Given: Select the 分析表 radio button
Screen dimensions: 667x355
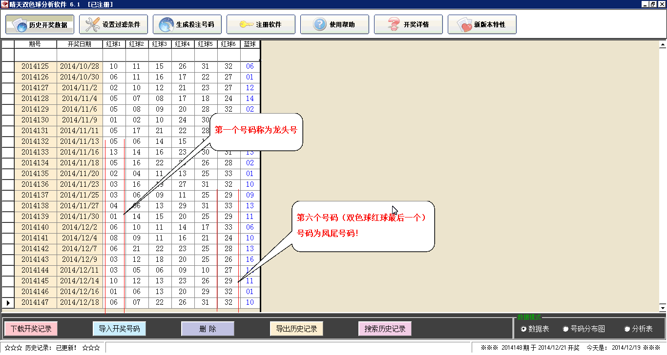Looking at the screenshot, I should click(627, 329).
